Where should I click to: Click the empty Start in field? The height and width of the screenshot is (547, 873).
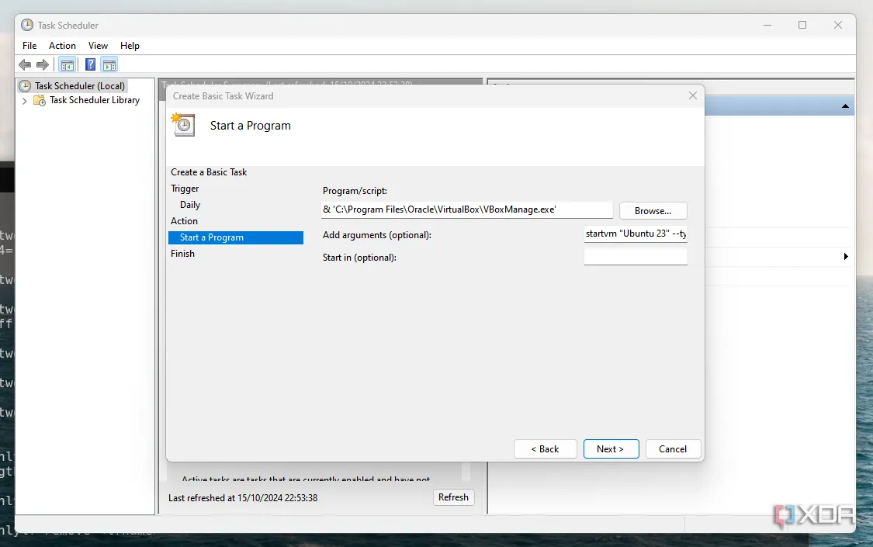point(635,256)
